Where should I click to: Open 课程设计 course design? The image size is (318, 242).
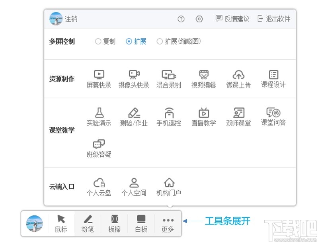click(x=273, y=79)
